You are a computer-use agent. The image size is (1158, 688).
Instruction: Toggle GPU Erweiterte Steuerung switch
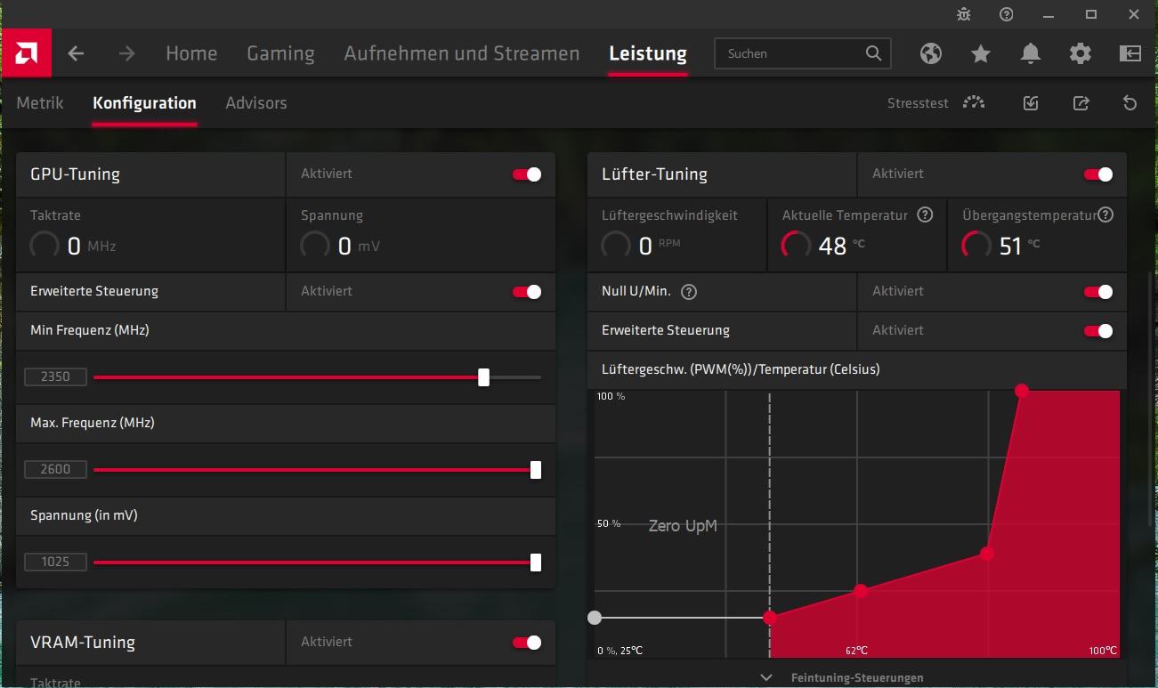527,292
